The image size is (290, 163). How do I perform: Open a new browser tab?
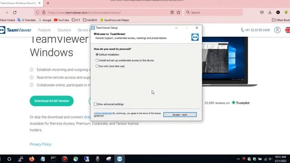tap(48, 3)
